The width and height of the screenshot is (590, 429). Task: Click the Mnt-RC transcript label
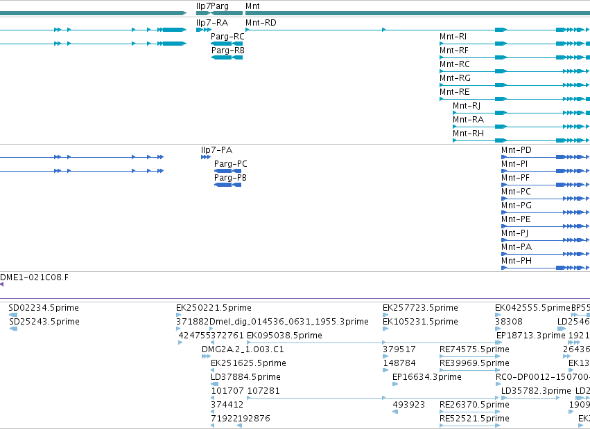pos(455,64)
